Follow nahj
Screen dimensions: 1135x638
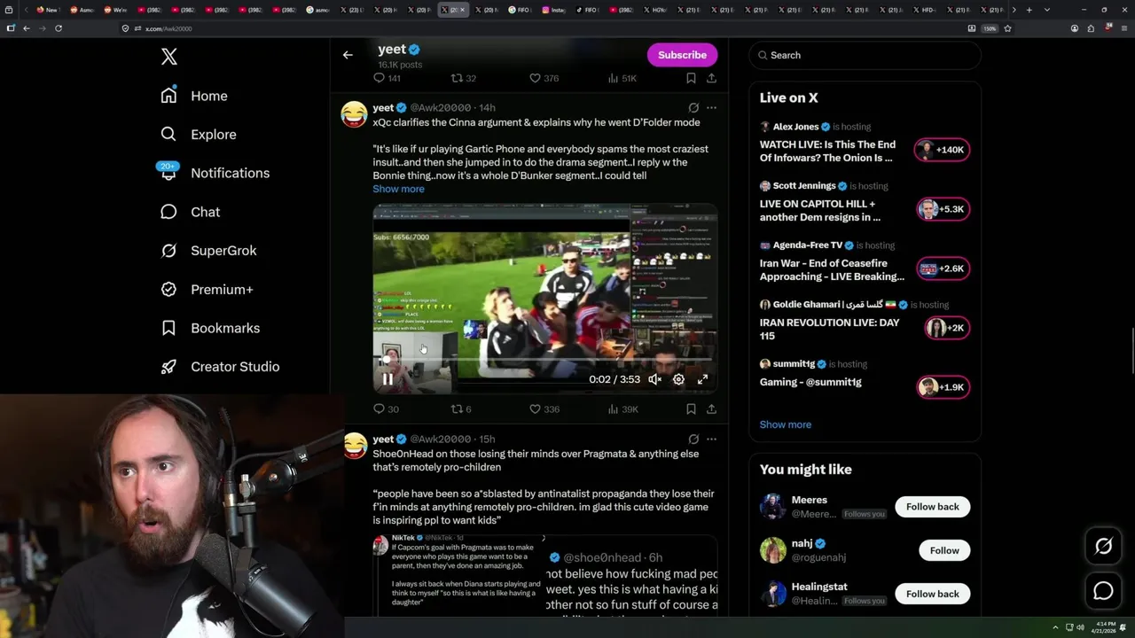tap(944, 550)
